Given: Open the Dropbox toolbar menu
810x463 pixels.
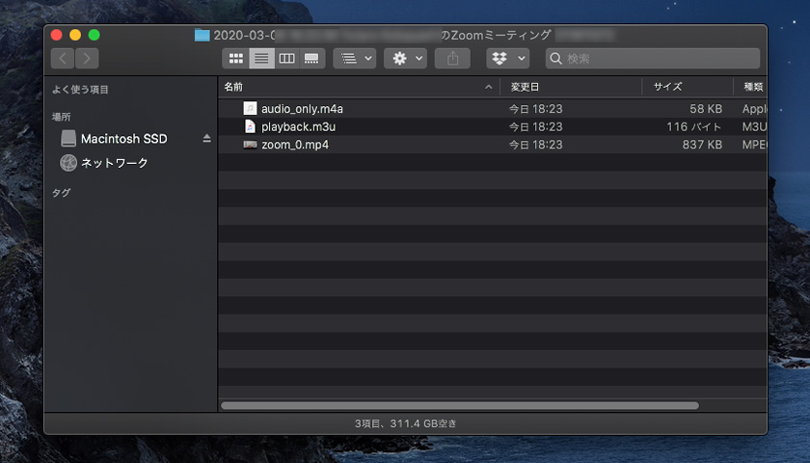Looking at the screenshot, I should point(508,59).
